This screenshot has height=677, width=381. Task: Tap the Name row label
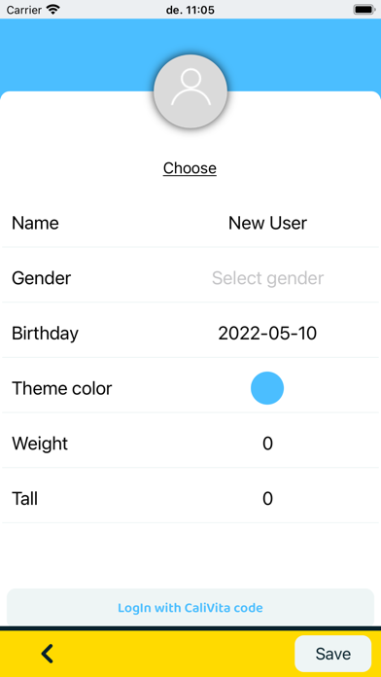coord(35,223)
